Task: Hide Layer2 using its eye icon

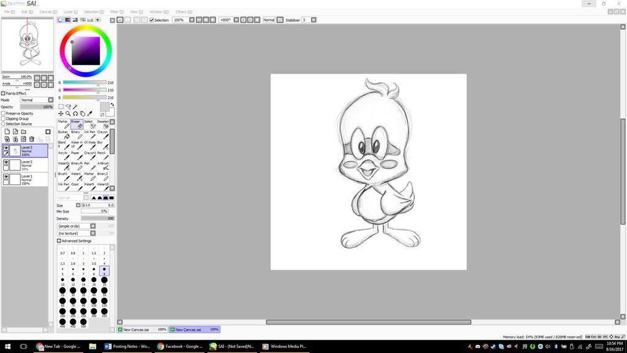Action: [x=6, y=162]
